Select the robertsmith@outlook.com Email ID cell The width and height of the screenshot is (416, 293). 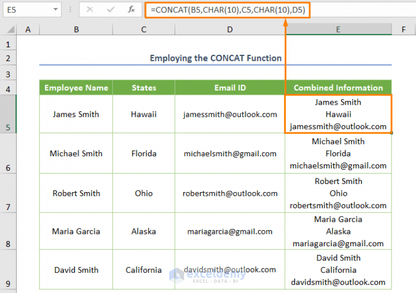[230, 193]
